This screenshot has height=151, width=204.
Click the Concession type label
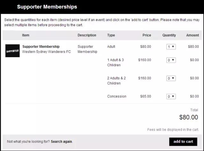click(x=117, y=96)
